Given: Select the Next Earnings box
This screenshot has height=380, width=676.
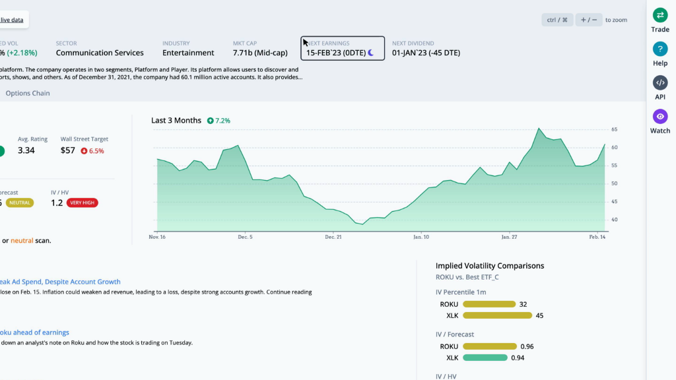Looking at the screenshot, I should point(342,48).
